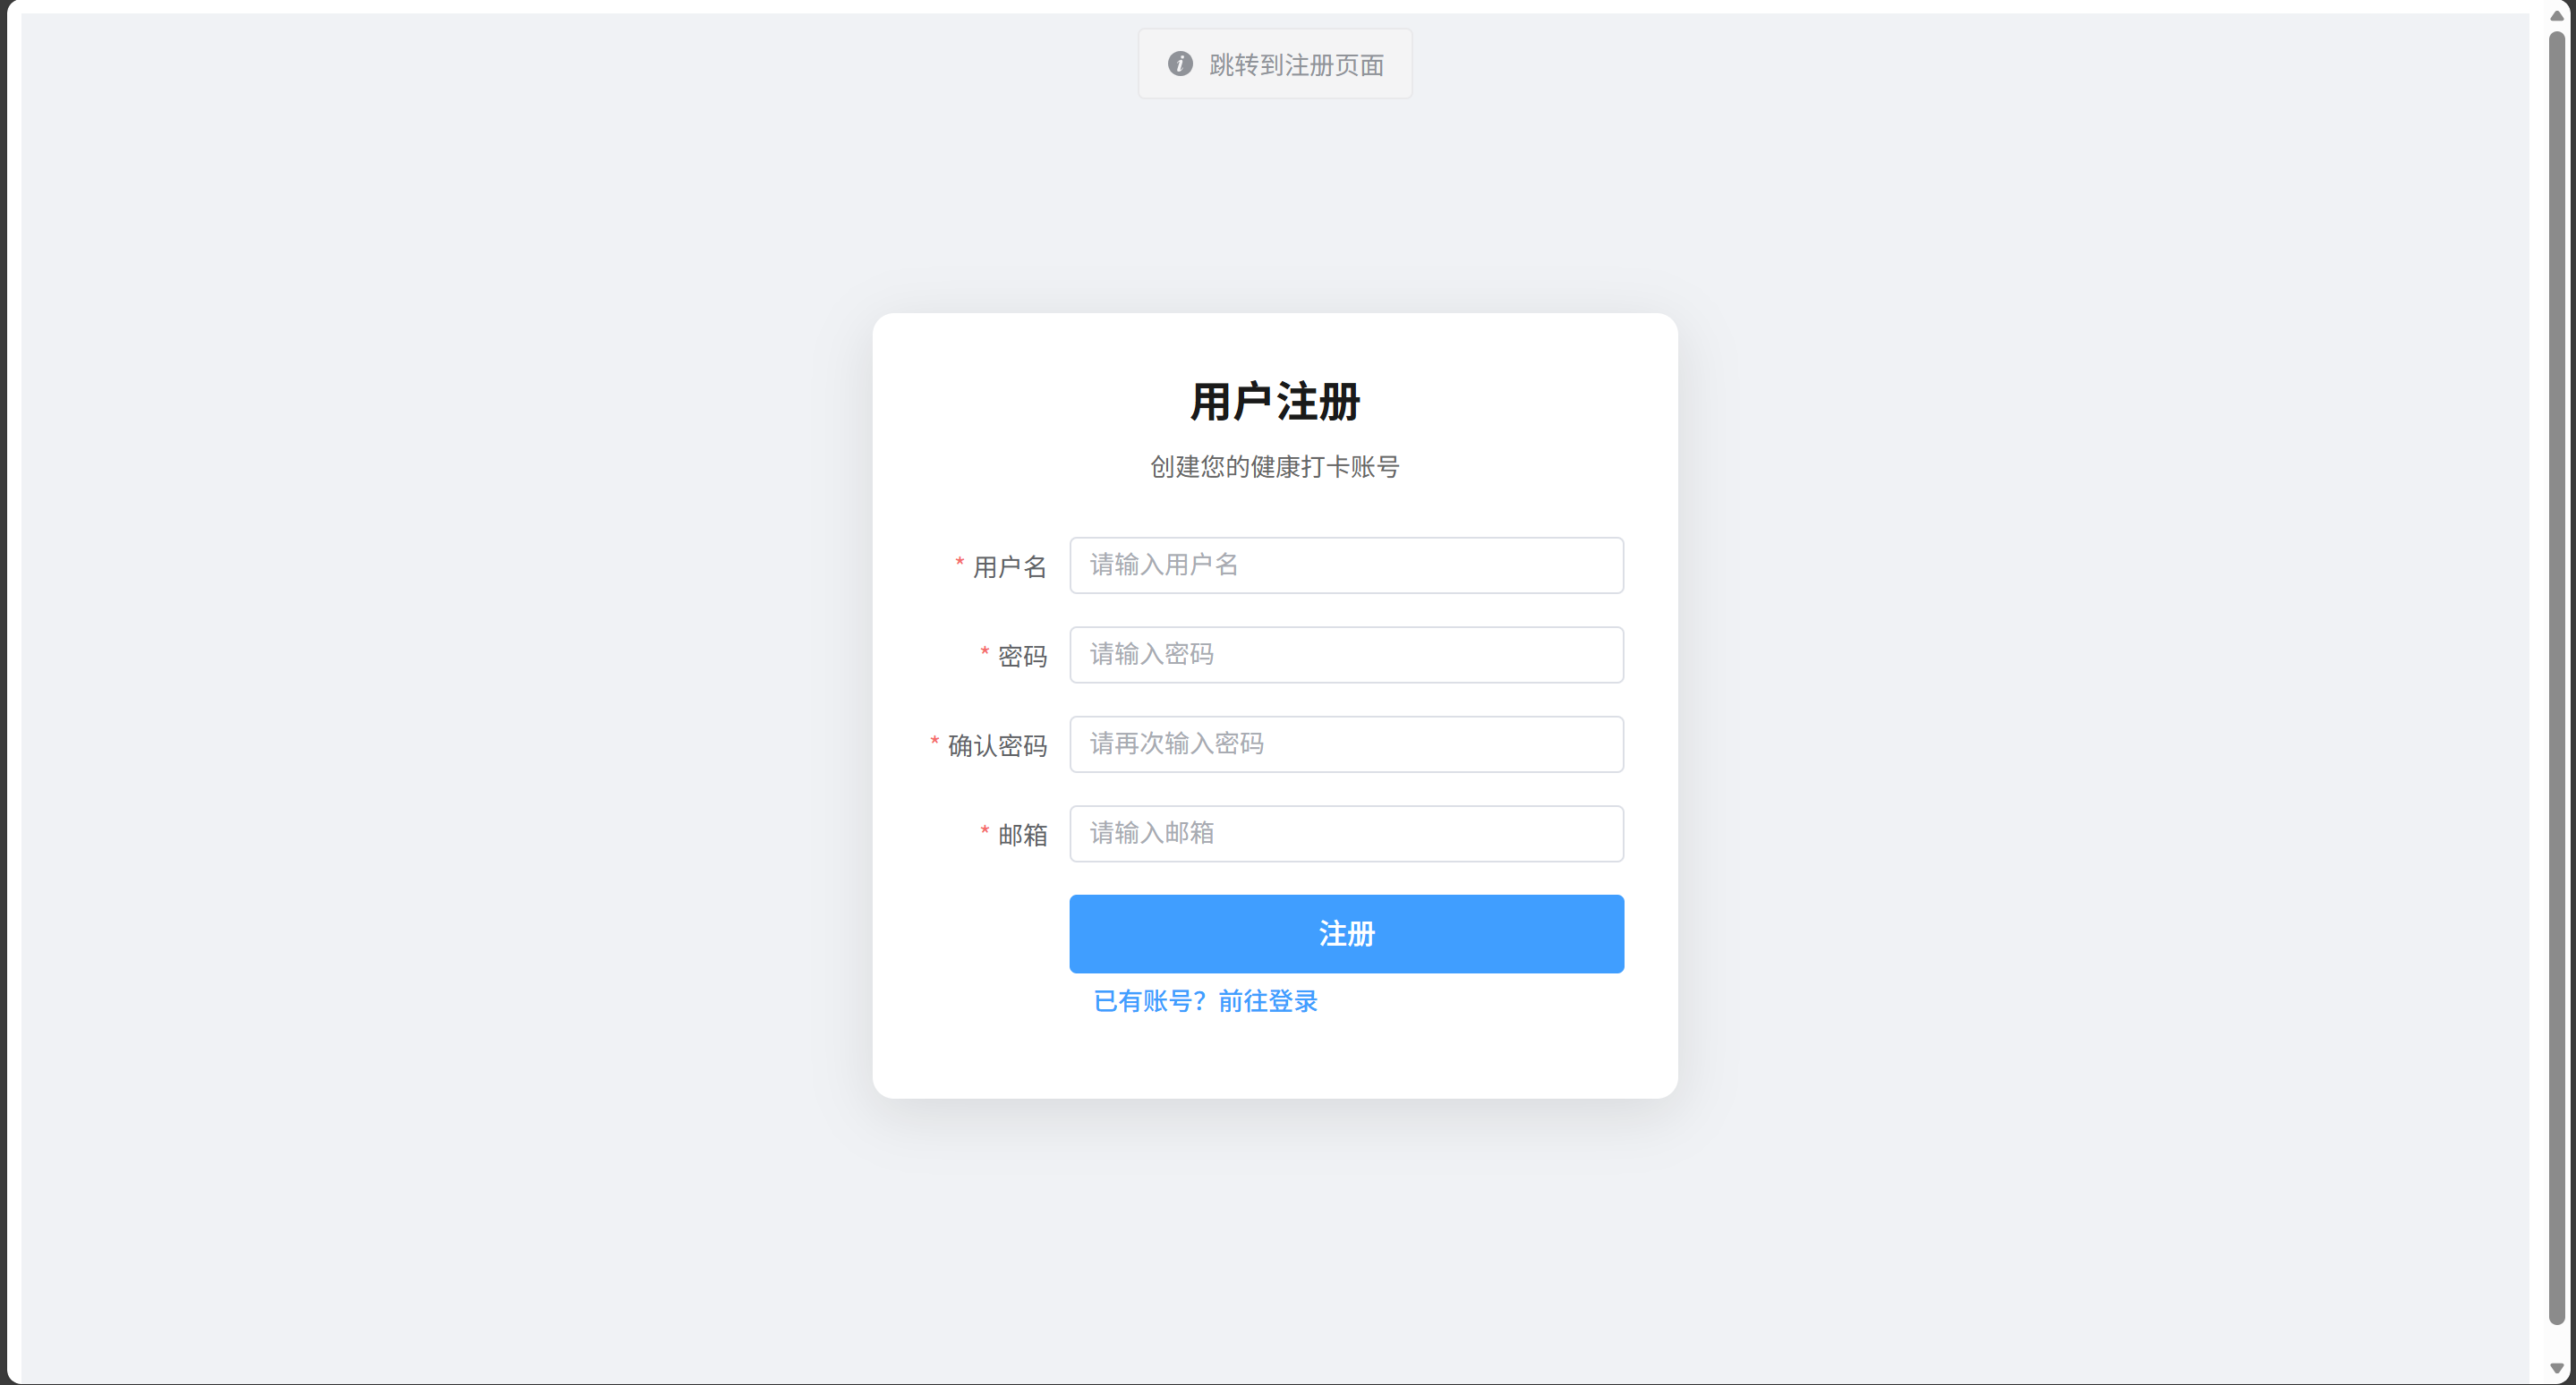2576x1385 pixels.
Task: Click the 确认密码 field label
Action: (997, 745)
